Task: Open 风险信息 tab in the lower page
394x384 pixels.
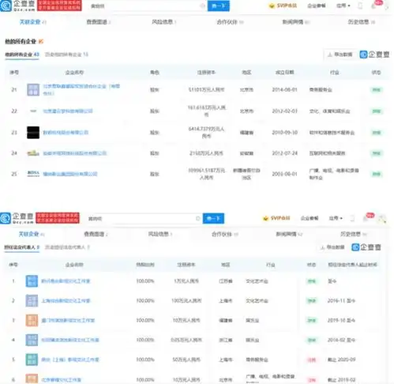Action: pos(160,234)
